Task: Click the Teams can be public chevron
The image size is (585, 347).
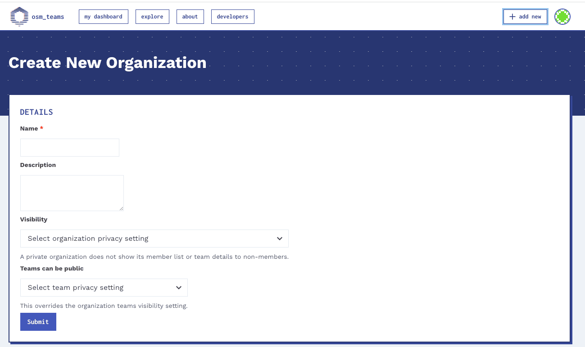Action: coord(179,287)
